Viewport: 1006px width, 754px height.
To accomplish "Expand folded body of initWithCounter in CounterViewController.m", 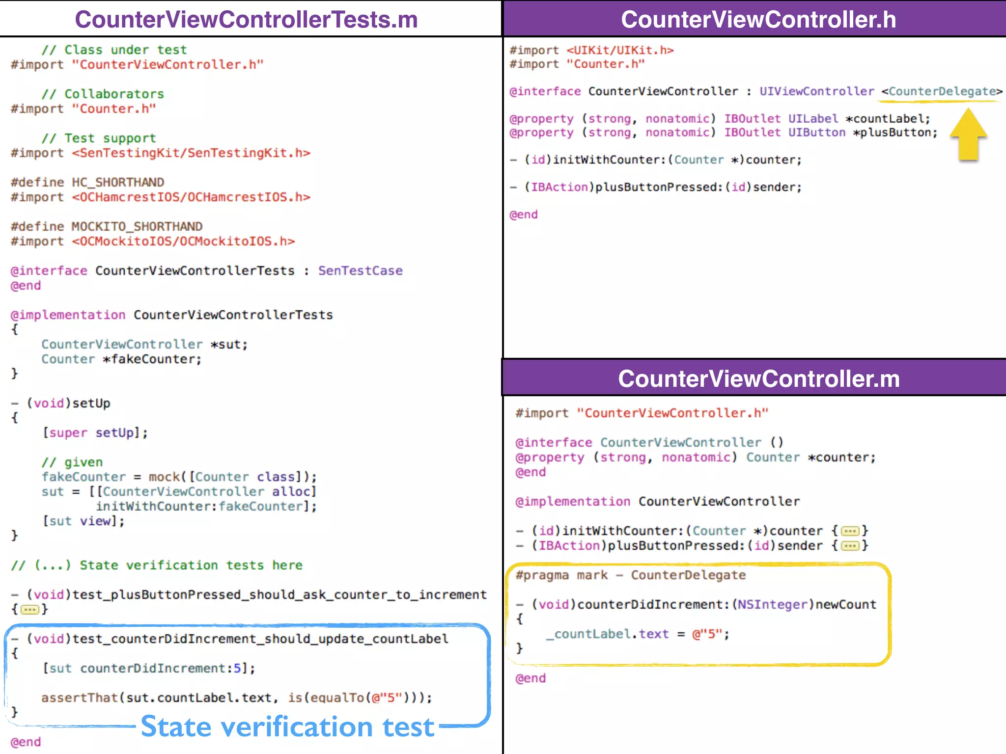I will 850,531.
